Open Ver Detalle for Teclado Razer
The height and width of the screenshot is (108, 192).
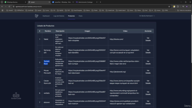tap(148, 62)
